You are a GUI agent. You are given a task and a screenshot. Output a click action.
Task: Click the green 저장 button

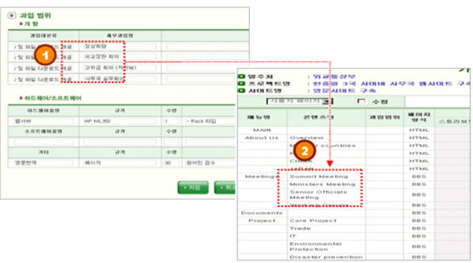point(193,188)
